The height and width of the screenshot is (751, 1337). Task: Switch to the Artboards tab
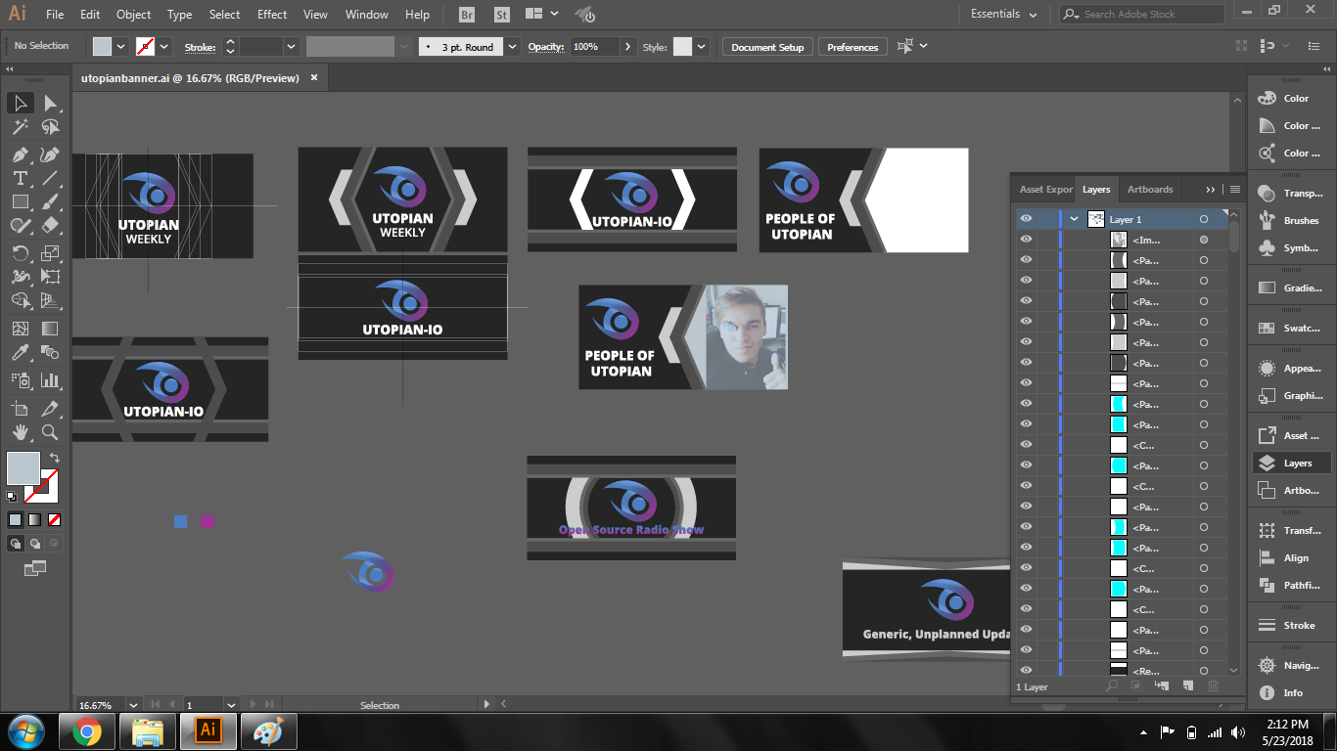click(x=1150, y=189)
